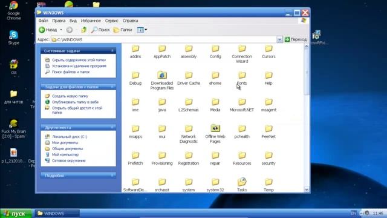Open Локальный диск (C:) link
This screenshot has height=218, width=387.
pyautogui.click(x=70, y=137)
